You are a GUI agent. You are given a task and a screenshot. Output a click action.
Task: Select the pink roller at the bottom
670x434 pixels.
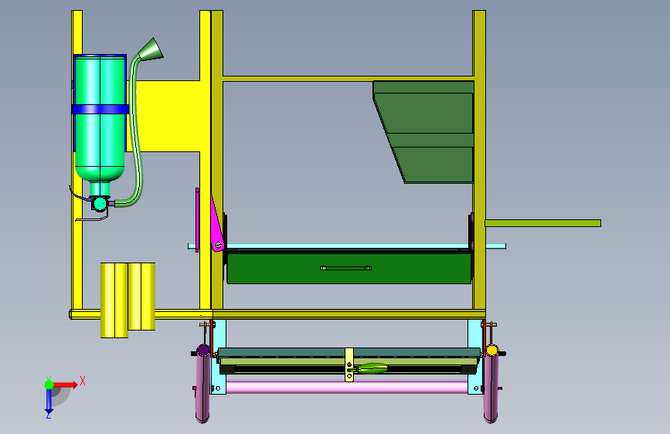point(346,387)
